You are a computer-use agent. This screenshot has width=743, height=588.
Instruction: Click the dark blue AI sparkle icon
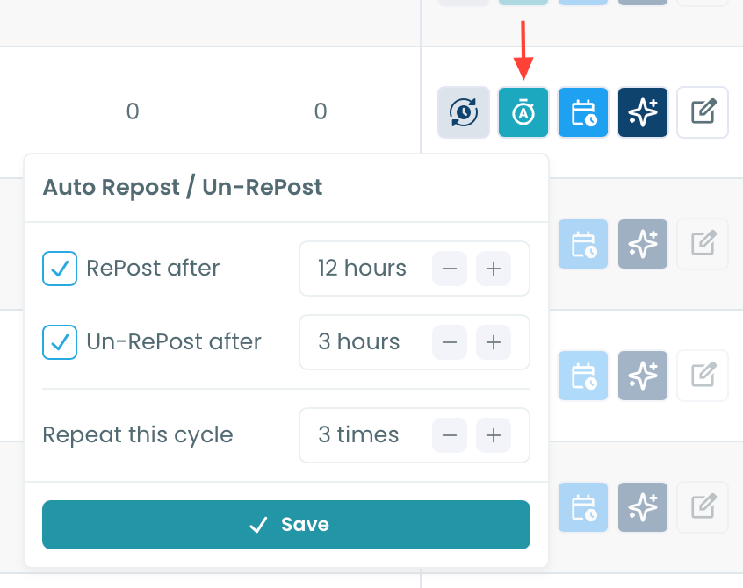(643, 112)
